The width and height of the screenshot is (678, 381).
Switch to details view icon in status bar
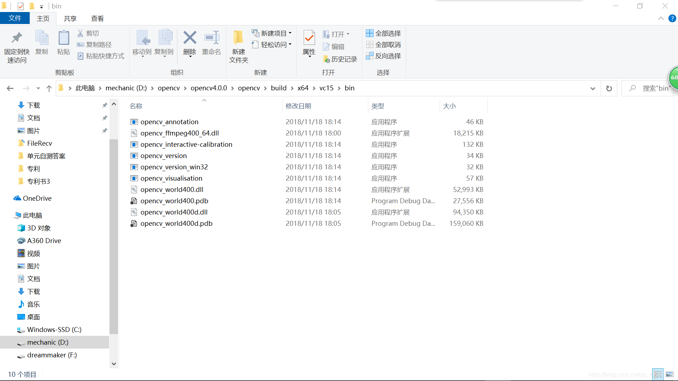(x=658, y=375)
